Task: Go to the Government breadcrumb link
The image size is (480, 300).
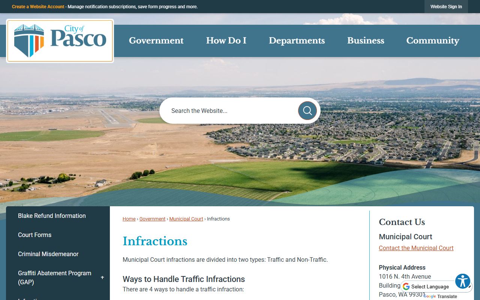Action: tap(152, 219)
